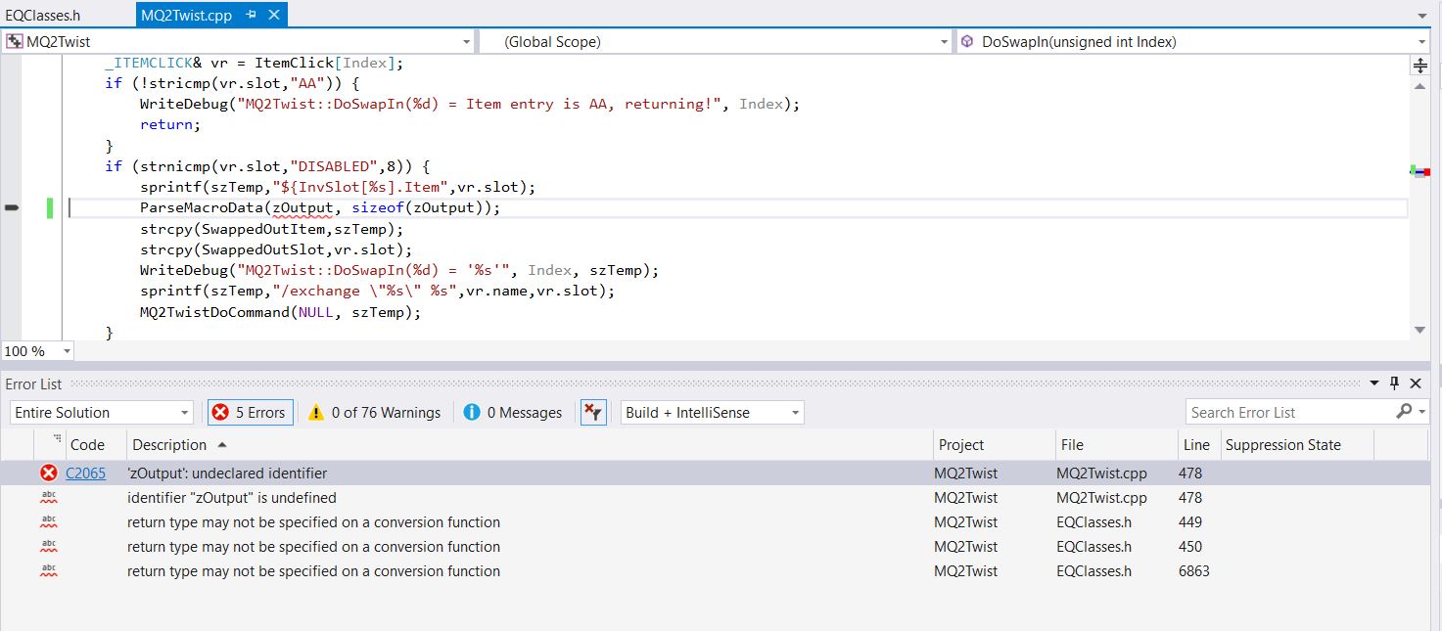This screenshot has width=1442, height=631.
Task: Focus the Search Error List box
Action: (1290, 413)
